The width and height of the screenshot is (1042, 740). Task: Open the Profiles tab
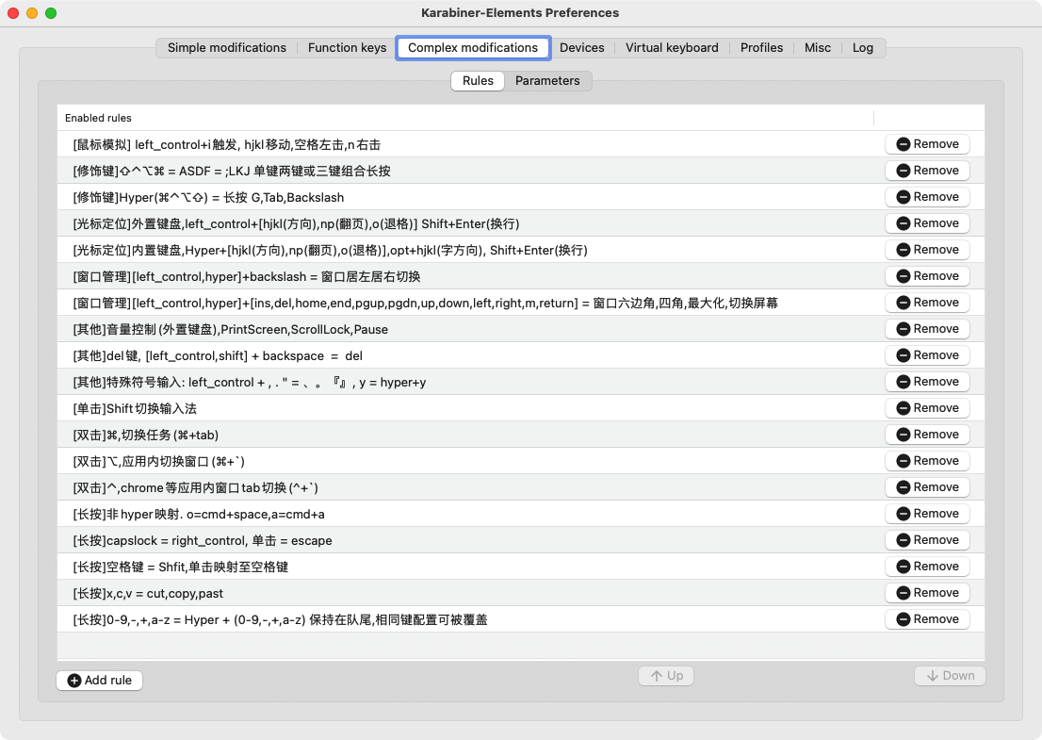click(761, 48)
